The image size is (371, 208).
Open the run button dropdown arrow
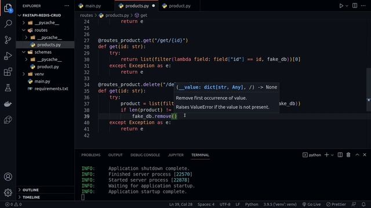[x=347, y=6]
